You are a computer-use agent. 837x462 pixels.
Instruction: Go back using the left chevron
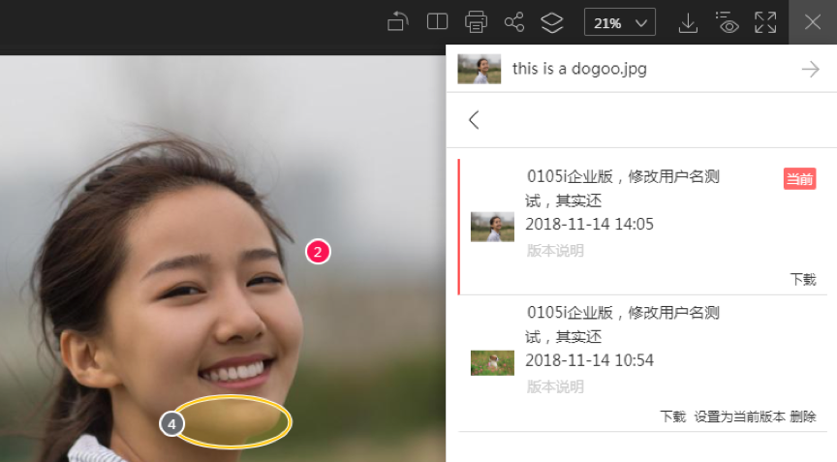pos(474,120)
